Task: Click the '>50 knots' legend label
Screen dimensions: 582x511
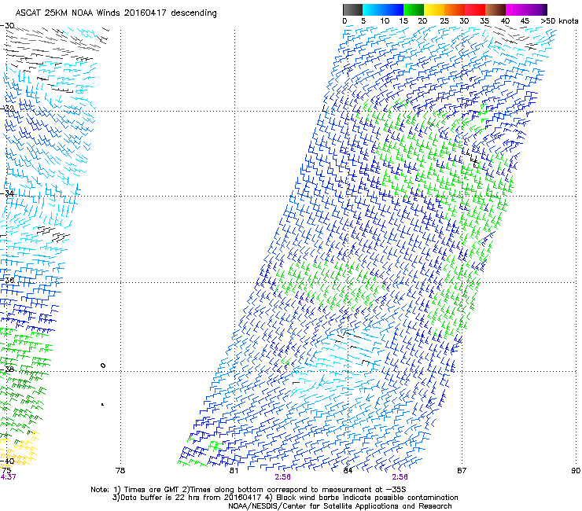Action: click(x=559, y=21)
